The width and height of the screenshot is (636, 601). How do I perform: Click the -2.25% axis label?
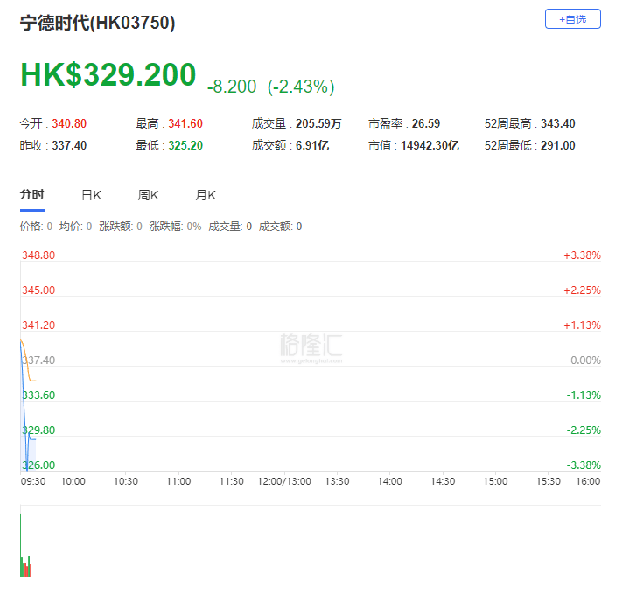[x=584, y=430]
